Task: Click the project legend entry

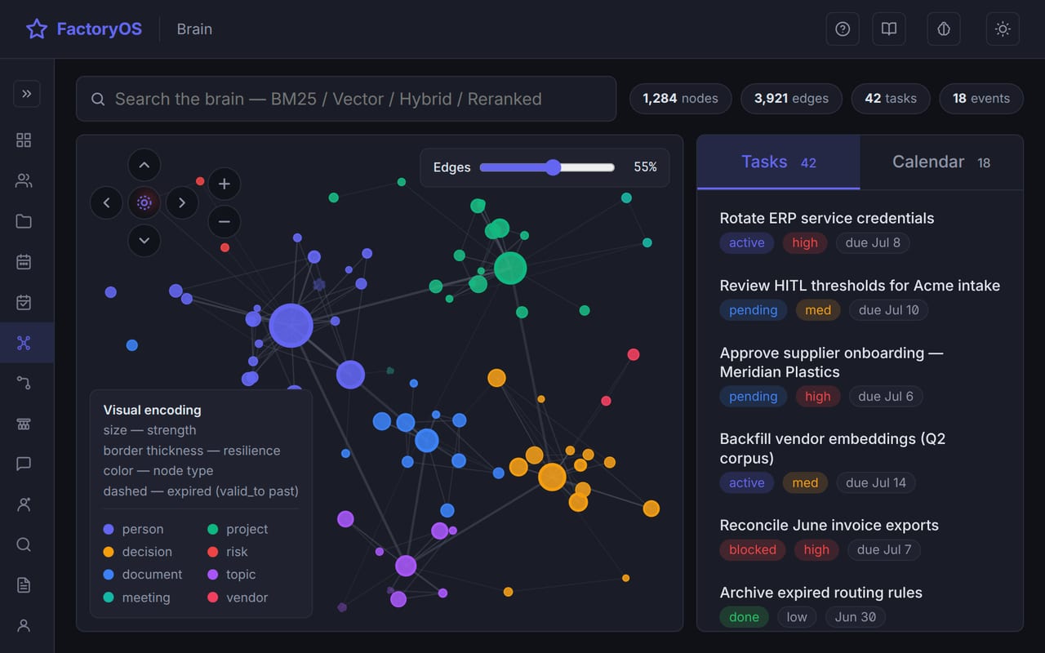Action: click(238, 529)
